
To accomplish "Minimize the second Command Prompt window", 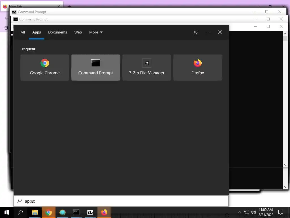I will tap(255, 19).
